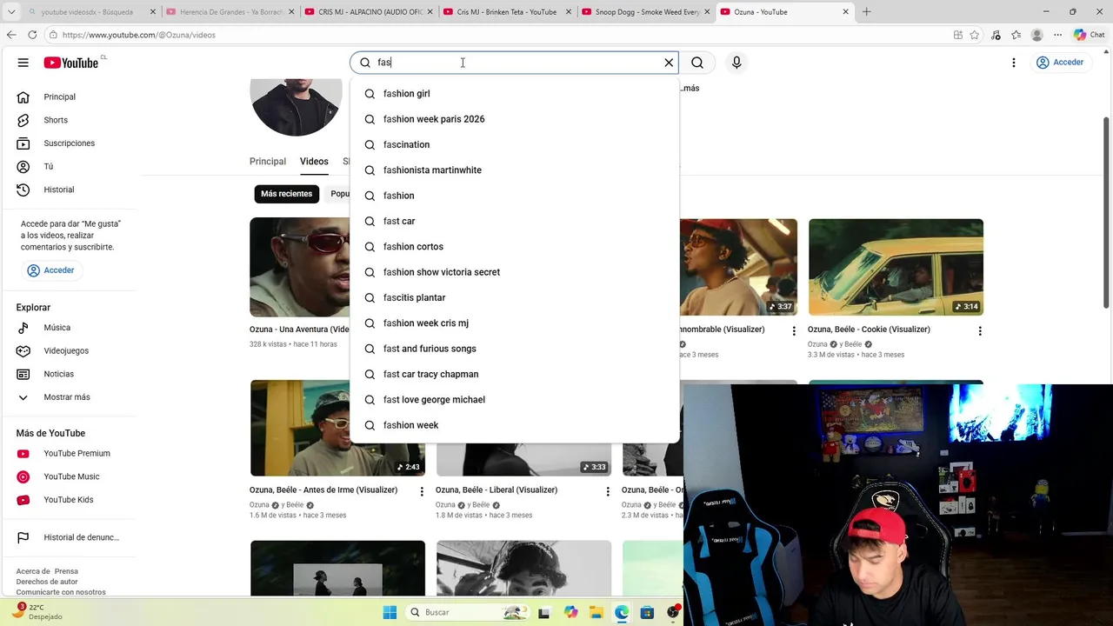Clear the search box with X
Screen dimensions: 1113x626
point(669,63)
